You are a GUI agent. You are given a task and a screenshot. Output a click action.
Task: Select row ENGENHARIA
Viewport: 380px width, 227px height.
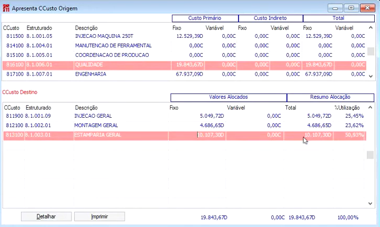[x=184, y=74]
